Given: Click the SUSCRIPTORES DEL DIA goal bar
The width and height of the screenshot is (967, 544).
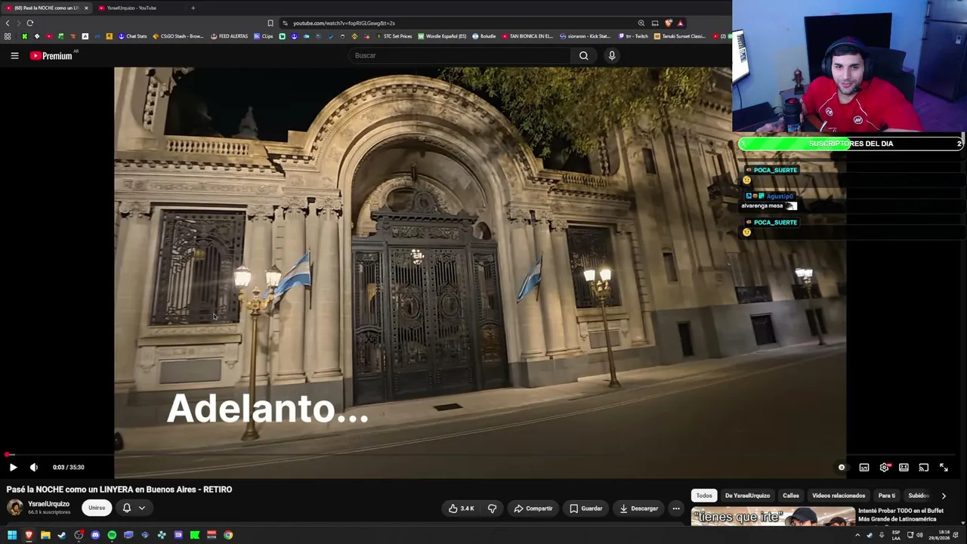Looking at the screenshot, I should point(851,144).
